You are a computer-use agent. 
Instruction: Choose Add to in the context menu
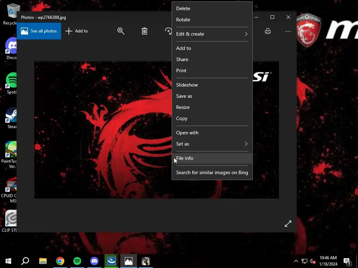[x=212, y=48]
